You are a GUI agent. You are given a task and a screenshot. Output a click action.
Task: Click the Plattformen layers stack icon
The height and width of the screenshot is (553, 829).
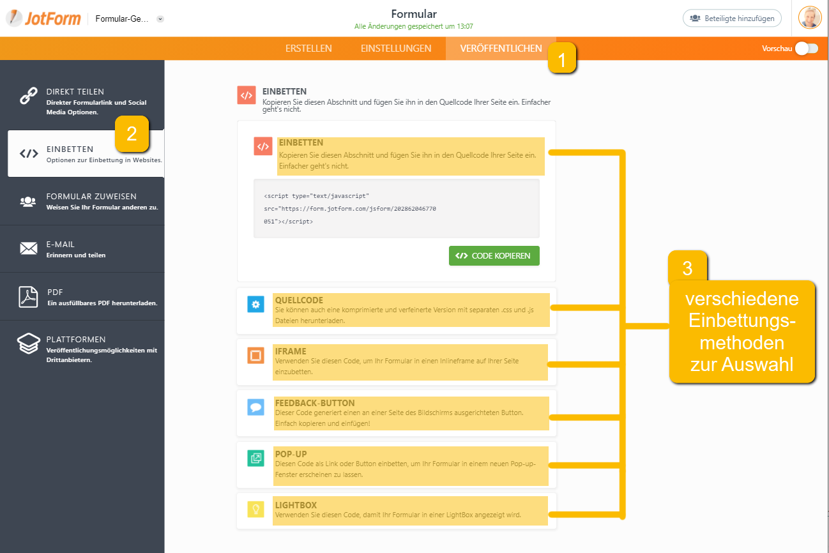[29, 344]
